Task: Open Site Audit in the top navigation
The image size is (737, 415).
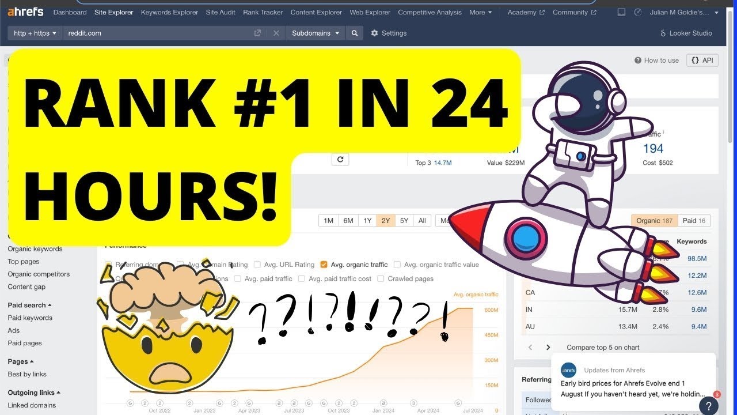Action: coord(221,12)
